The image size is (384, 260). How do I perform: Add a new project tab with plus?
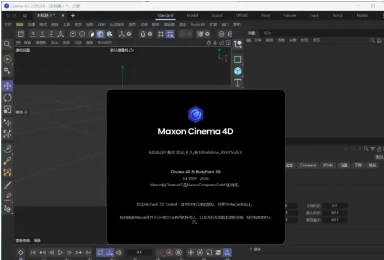73,16
